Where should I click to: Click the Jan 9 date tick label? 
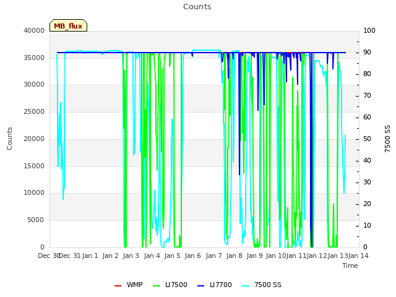255,256
